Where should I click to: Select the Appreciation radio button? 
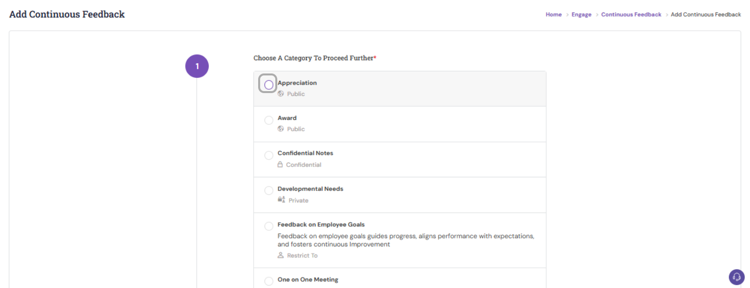(268, 85)
